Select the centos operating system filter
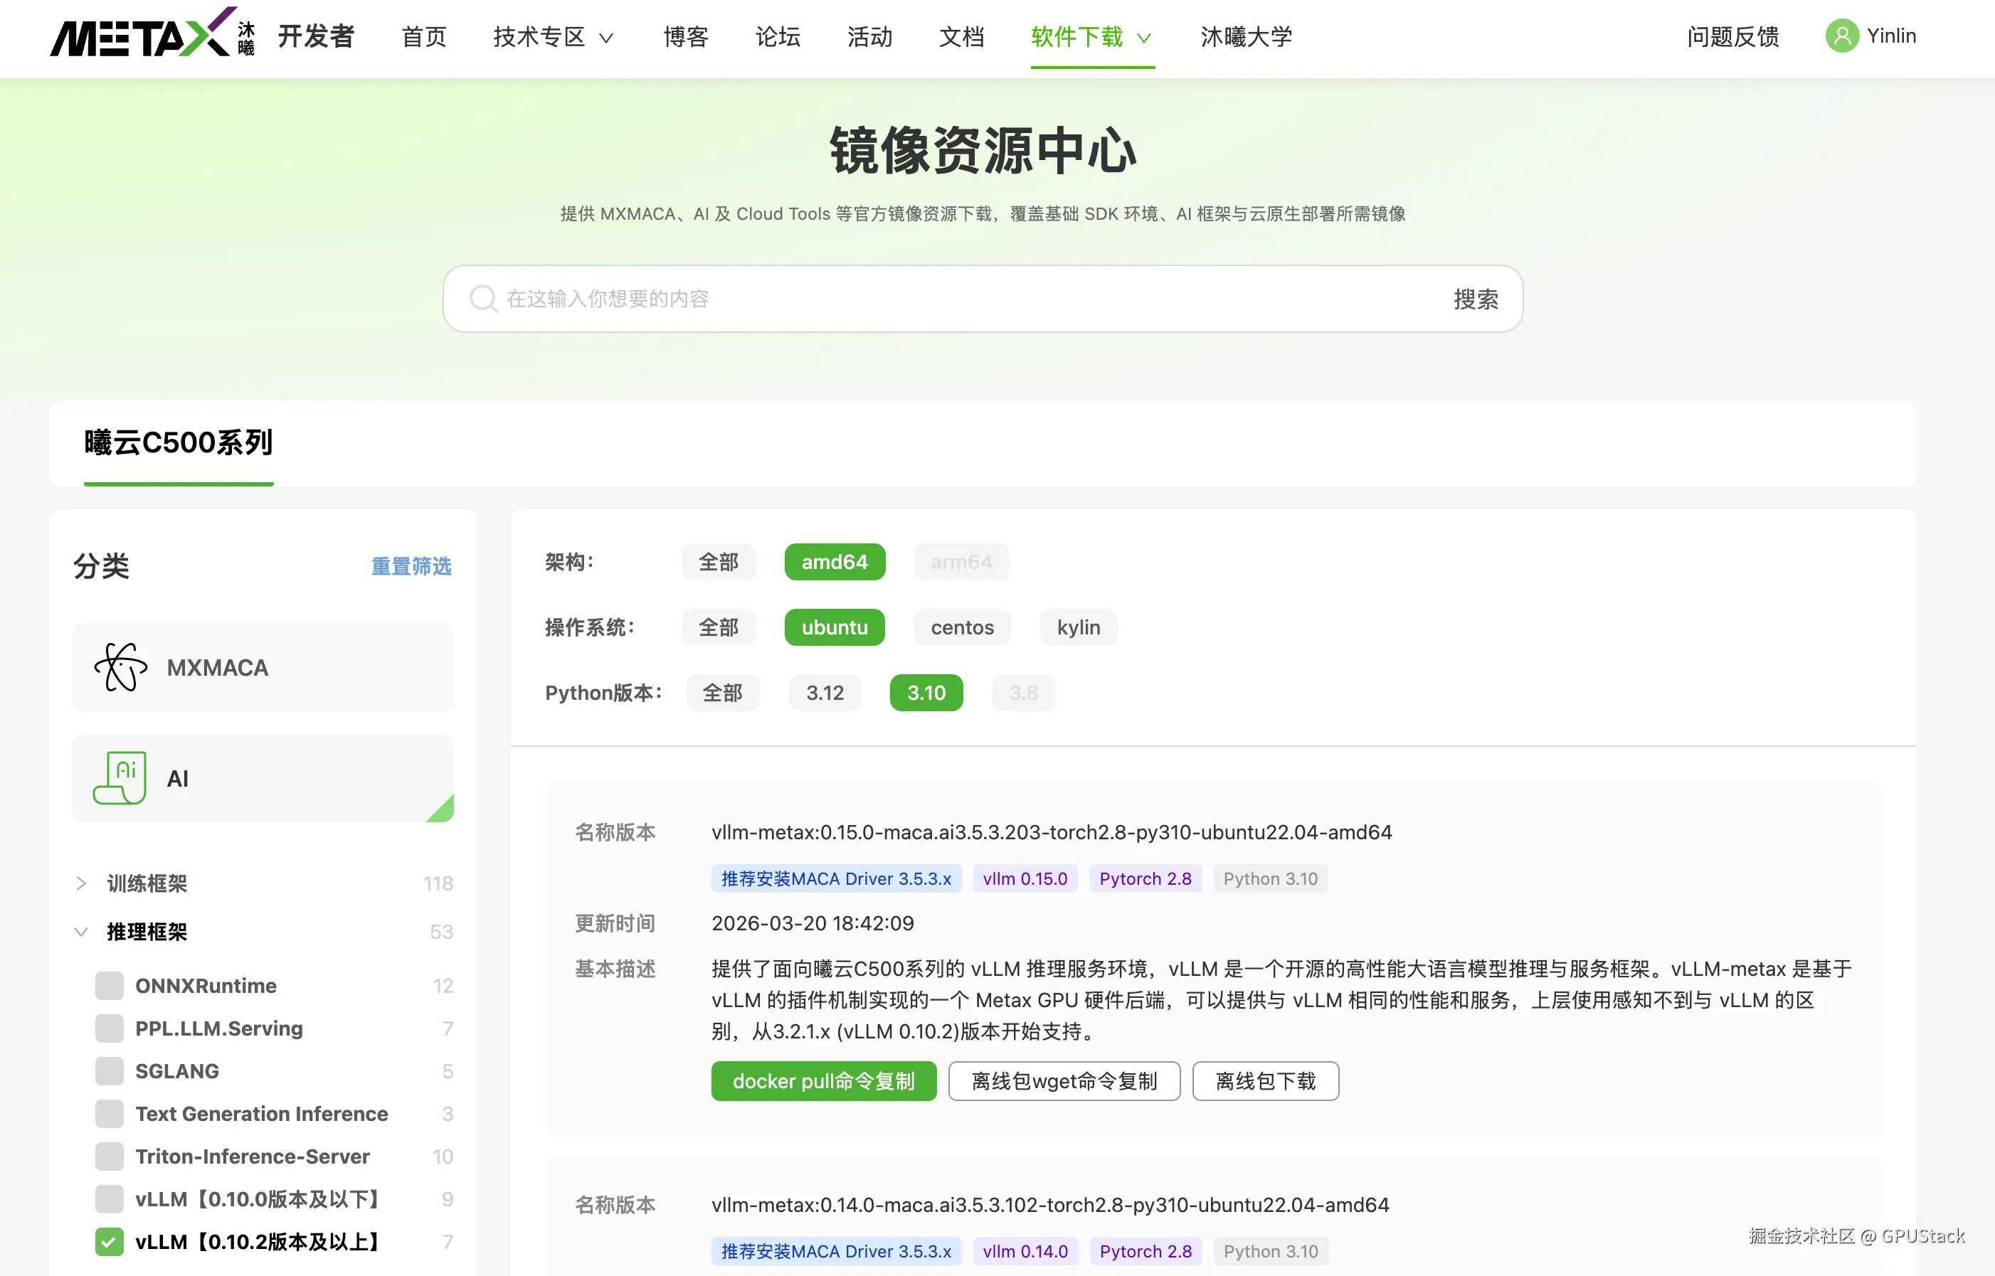 tap(961, 627)
